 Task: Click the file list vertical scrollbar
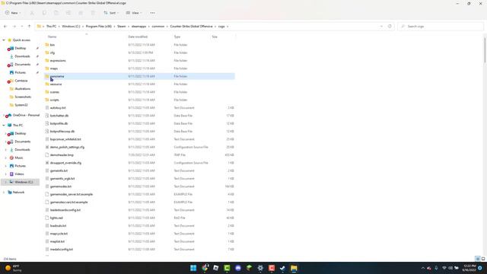click(485, 49)
